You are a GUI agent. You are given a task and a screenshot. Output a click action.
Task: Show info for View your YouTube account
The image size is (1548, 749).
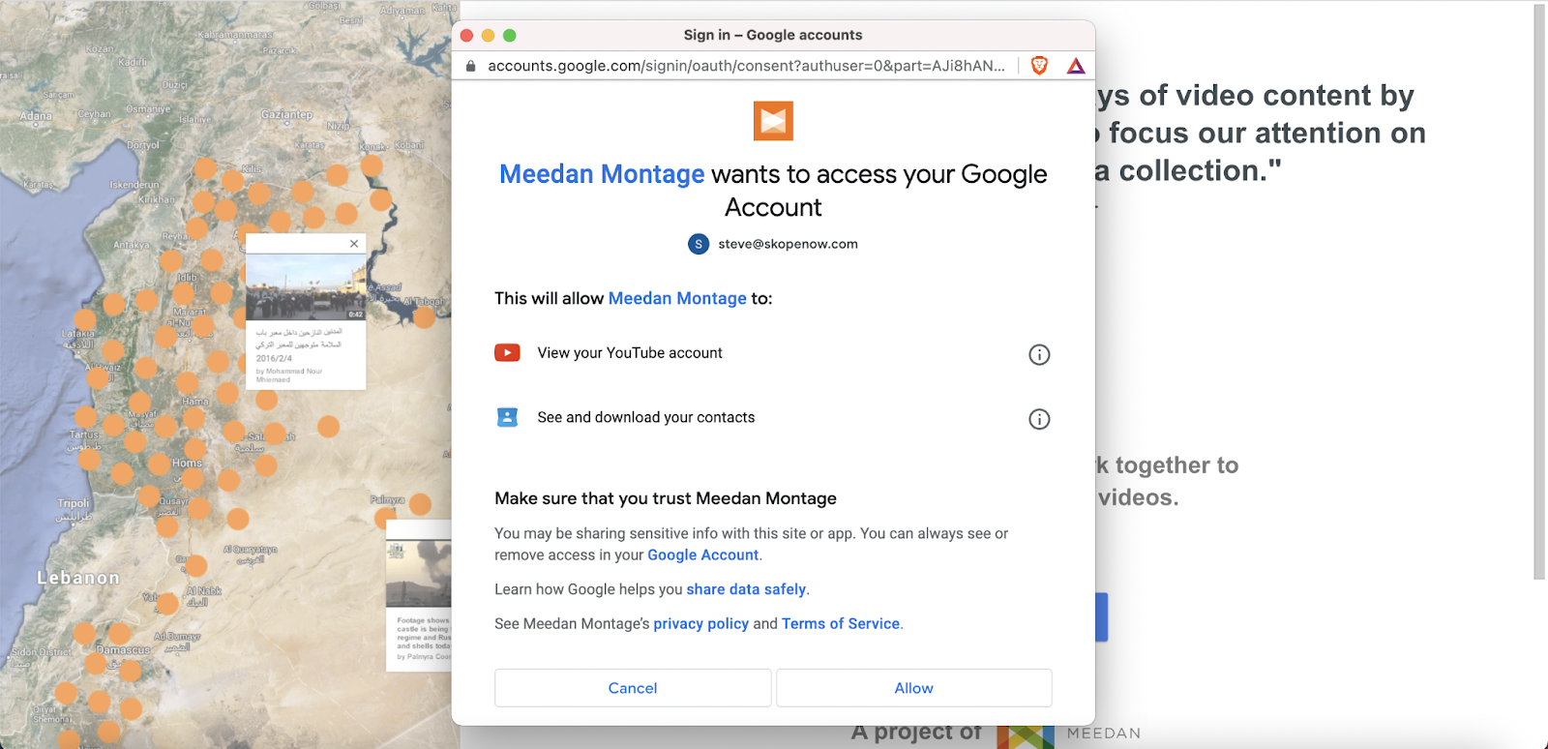pyautogui.click(x=1039, y=354)
